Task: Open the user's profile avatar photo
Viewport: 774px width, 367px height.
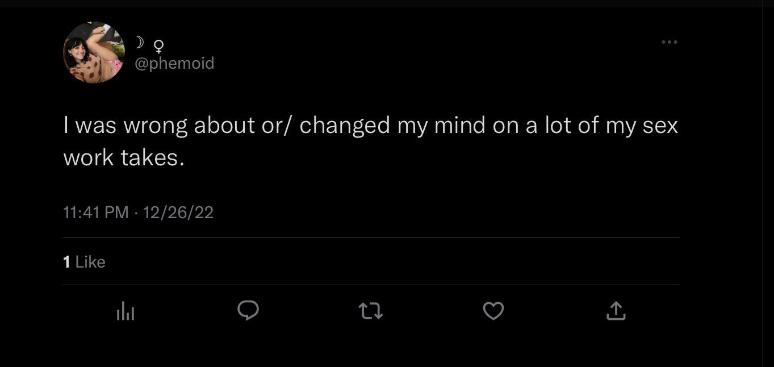Action: pos(94,53)
